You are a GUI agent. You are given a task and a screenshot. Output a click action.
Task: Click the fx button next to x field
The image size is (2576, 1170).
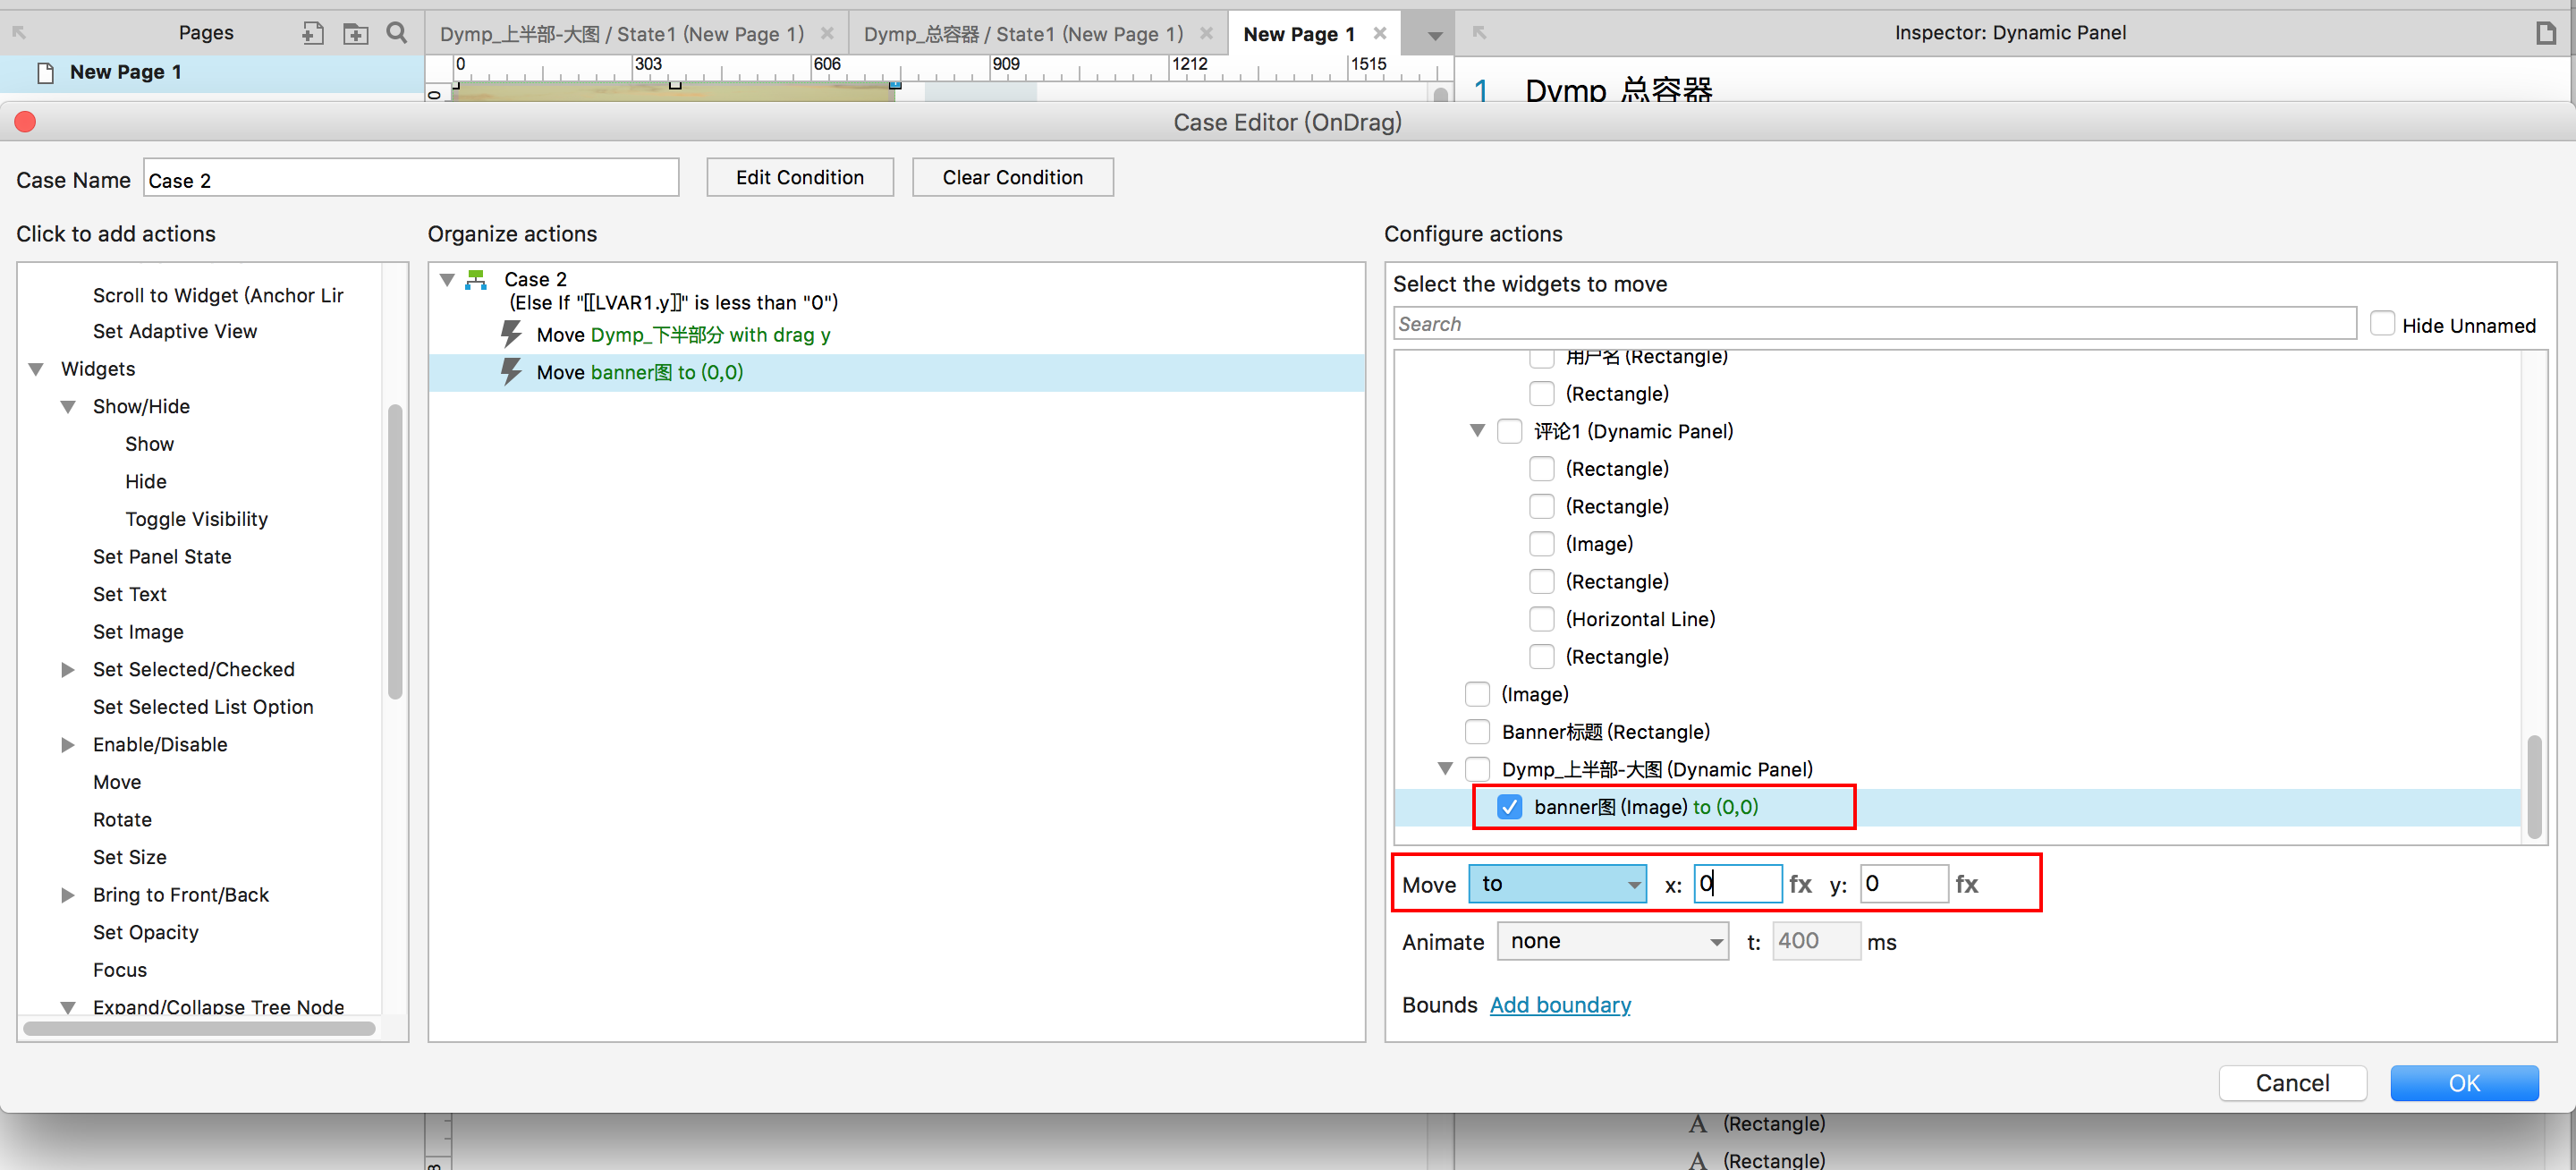coord(1800,884)
